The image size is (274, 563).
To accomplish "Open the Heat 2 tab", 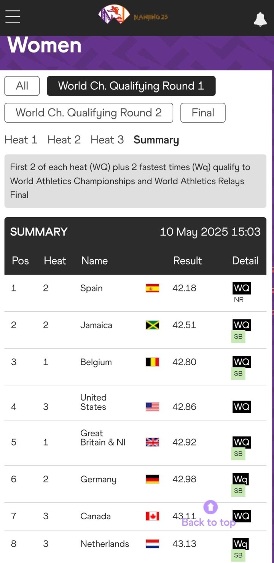I will [x=64, y=140].
